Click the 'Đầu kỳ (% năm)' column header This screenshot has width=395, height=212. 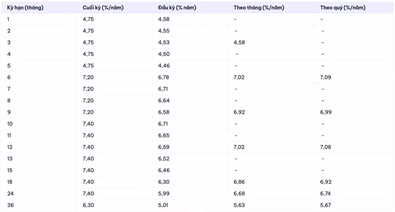click(x=177, y=8)
